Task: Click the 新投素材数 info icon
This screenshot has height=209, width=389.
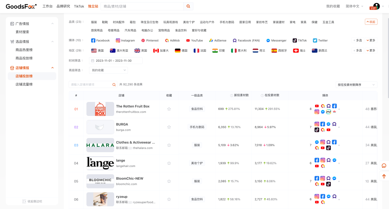Action: [232, 96]
